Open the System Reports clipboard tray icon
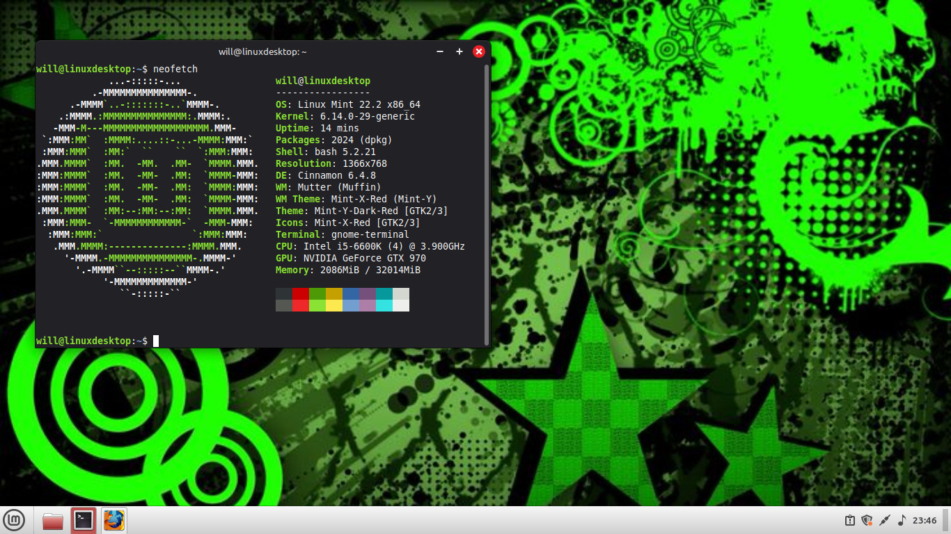The height and width of the screenshot is (534, 951). pos(849,520)
